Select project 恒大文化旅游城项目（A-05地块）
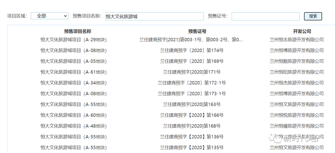 [x=74, y=61]
